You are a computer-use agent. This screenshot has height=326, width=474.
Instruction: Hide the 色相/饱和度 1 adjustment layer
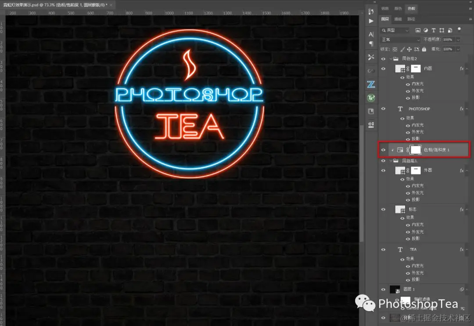coord(383,150)
